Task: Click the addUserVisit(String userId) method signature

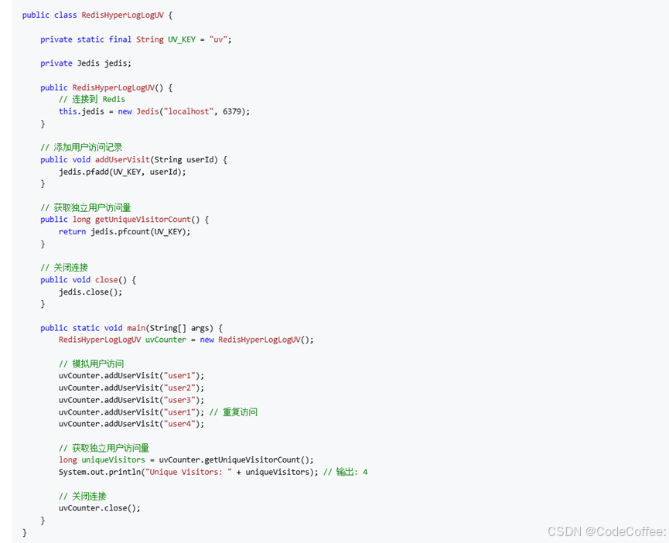Action: pos(134,159)
